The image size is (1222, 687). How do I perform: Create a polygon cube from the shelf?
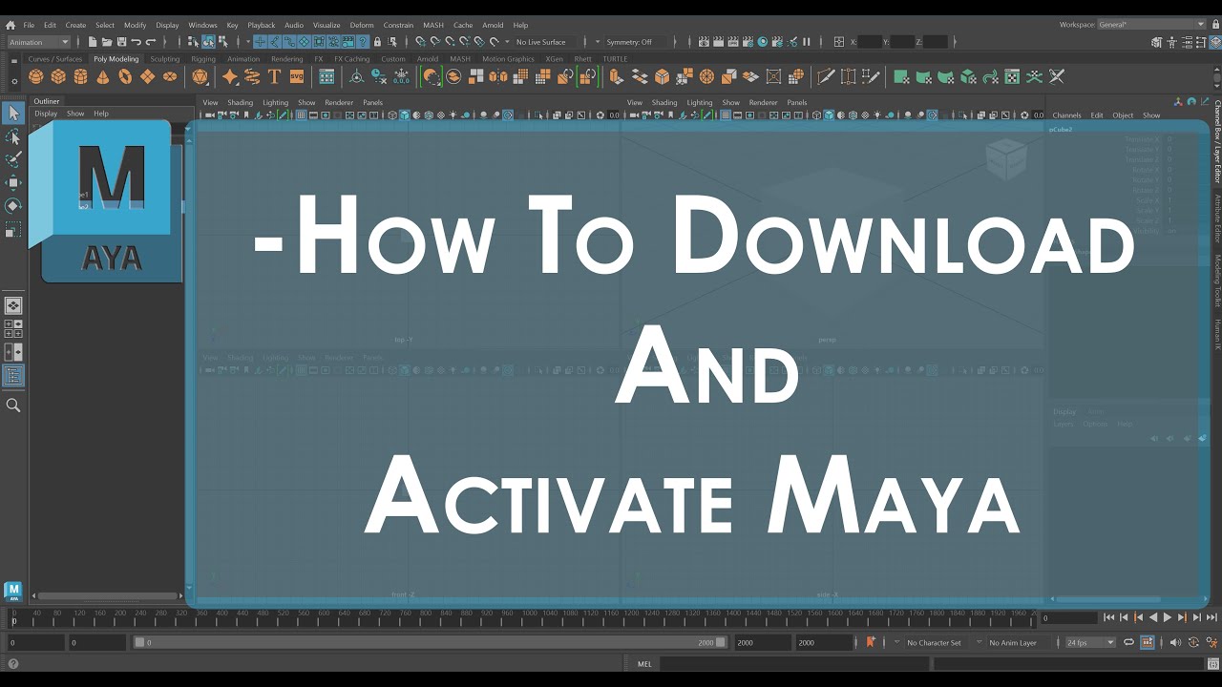pos(58,77)
